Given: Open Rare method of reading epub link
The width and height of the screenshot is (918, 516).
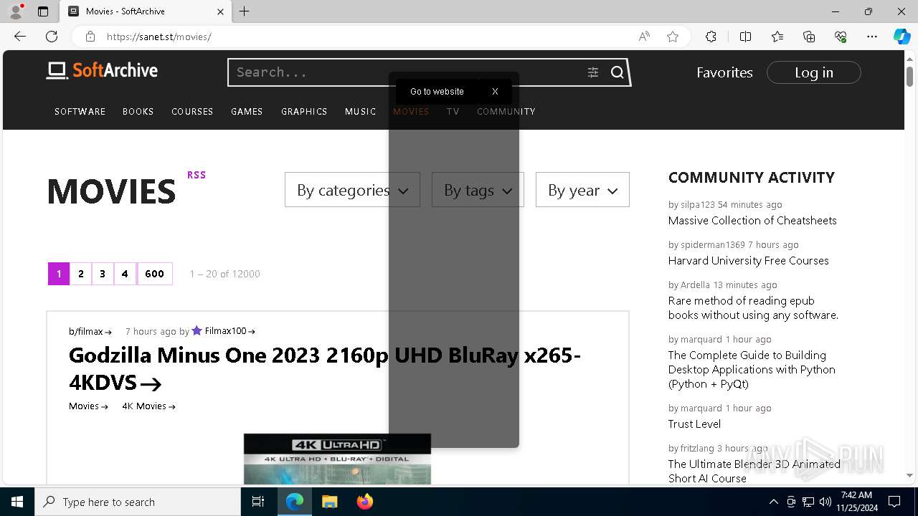Looking at the screenshot, I should (x=753, y=308).
